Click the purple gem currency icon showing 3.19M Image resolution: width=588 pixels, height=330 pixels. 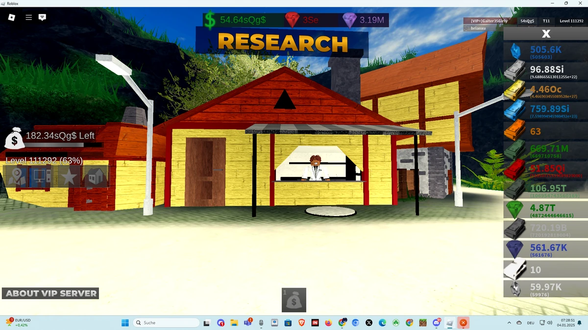click(x=350, y=20)
